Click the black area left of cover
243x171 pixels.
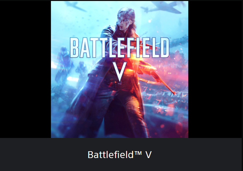[25, 69]
